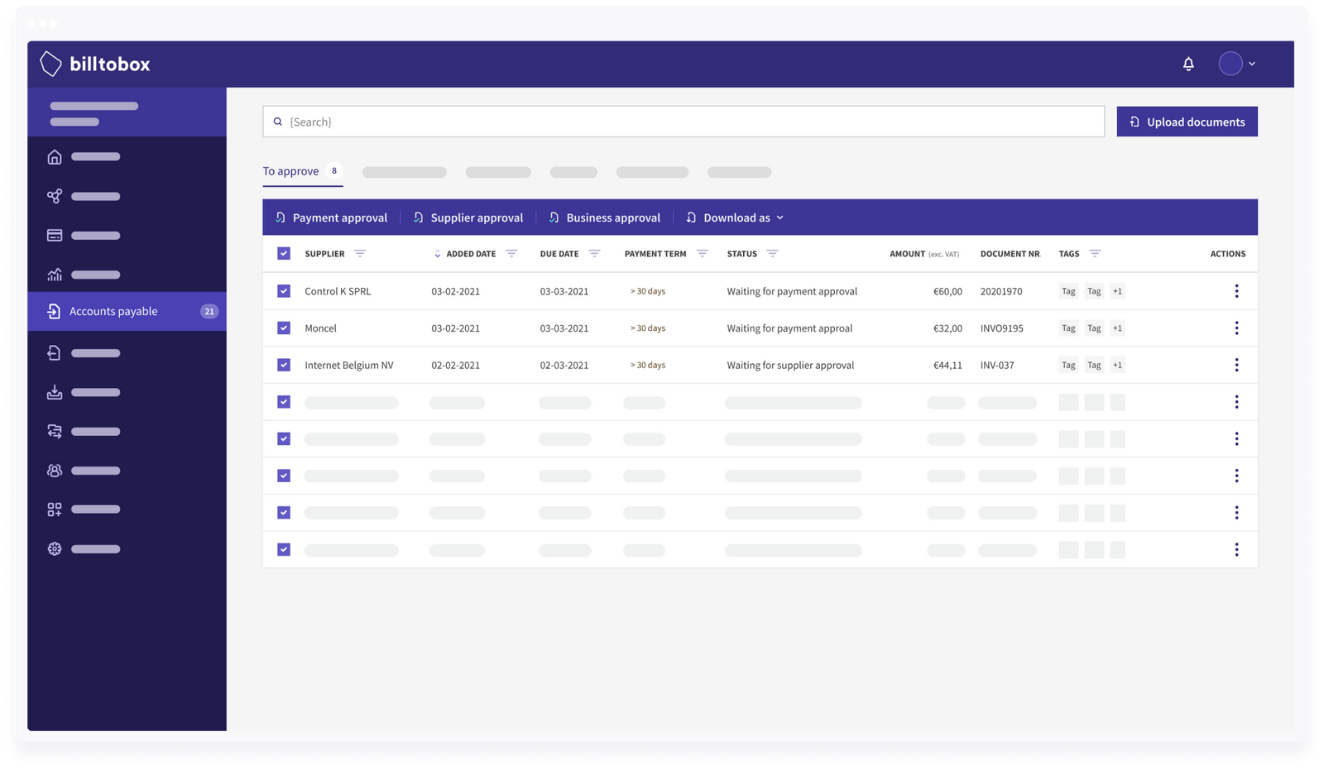
Task: Open the users group sidebar icon
Action: [55, 471]
